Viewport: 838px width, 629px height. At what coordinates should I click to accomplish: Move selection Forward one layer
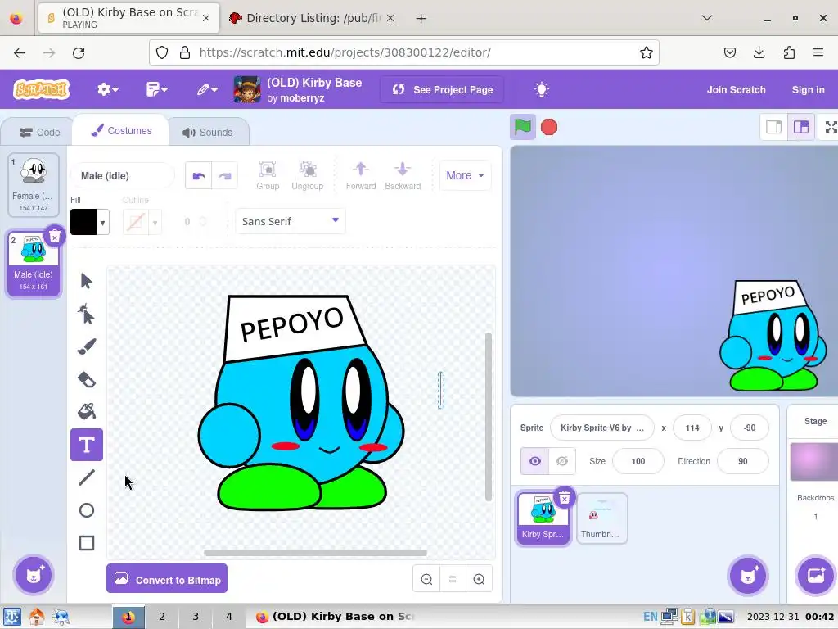tap(361, 175)
